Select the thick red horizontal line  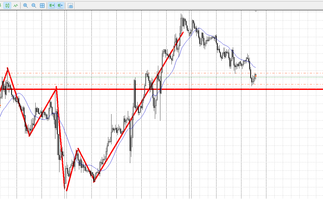pos(286,89)
